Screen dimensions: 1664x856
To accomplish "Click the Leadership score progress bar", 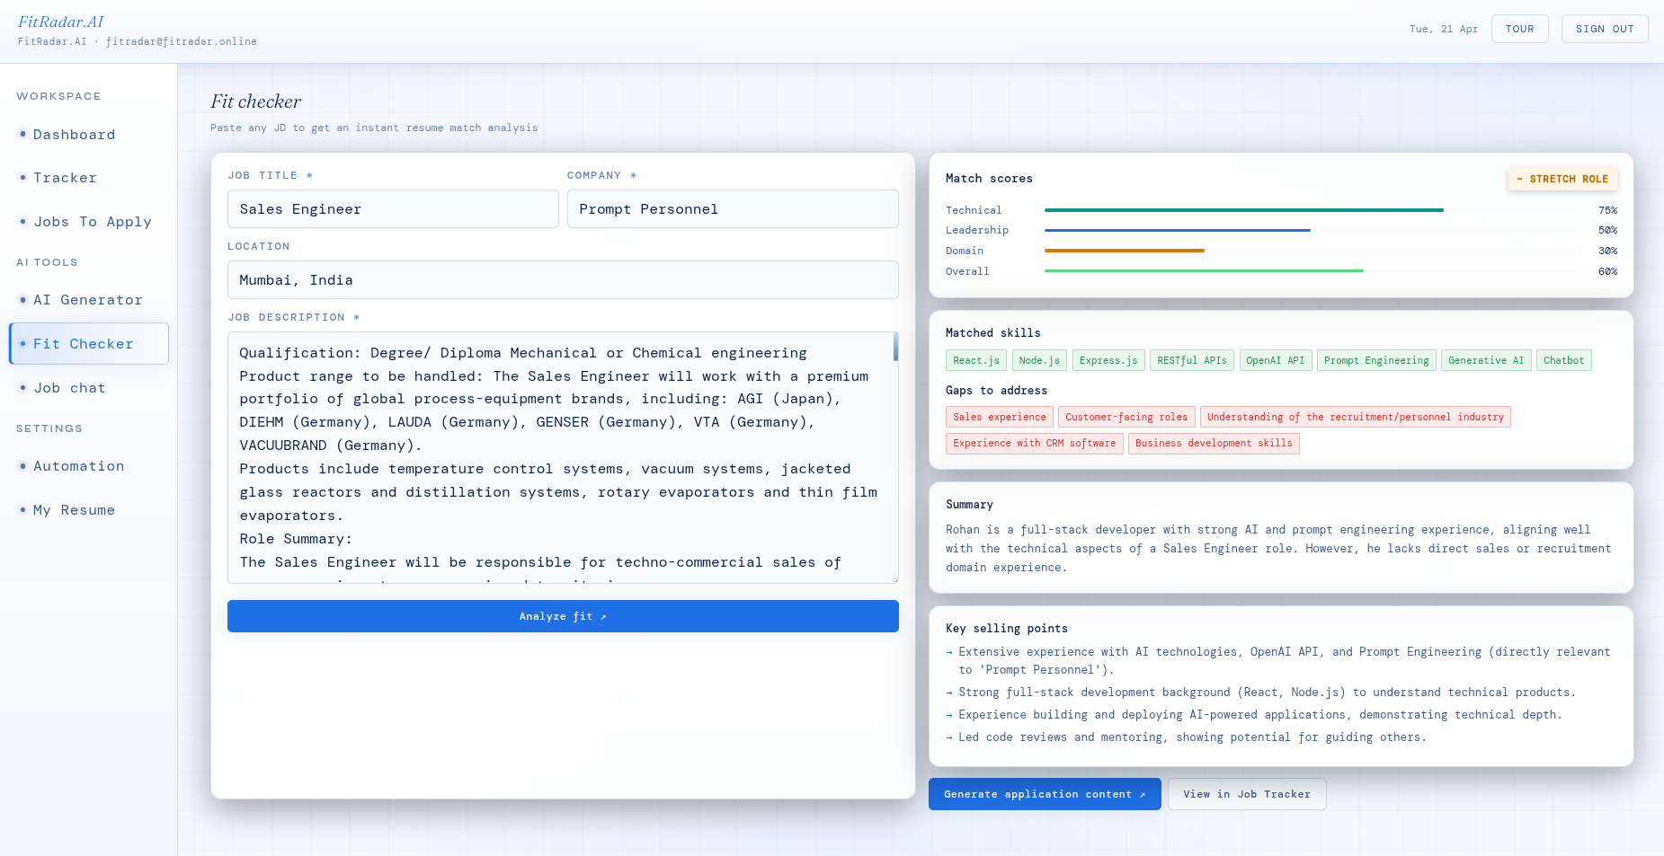I will pyautogui.click(x=1311, y=231).
